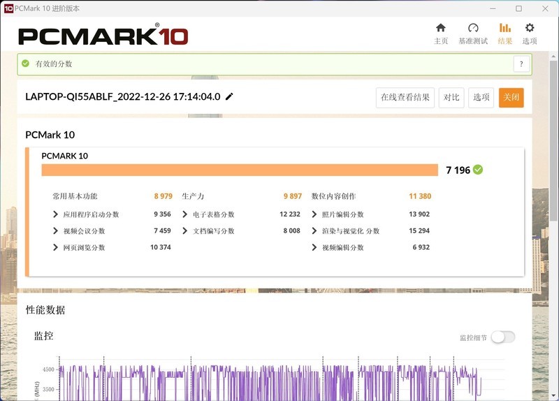Click the value 15 294 for 渲染与视觉化
The image size is (559, 401).
(x=419, y=231)
